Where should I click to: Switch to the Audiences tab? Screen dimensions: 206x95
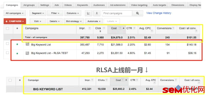[99, 5]
